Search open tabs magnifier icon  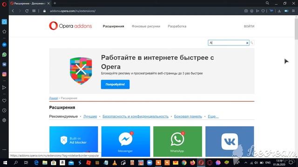[x=267, y=3]
